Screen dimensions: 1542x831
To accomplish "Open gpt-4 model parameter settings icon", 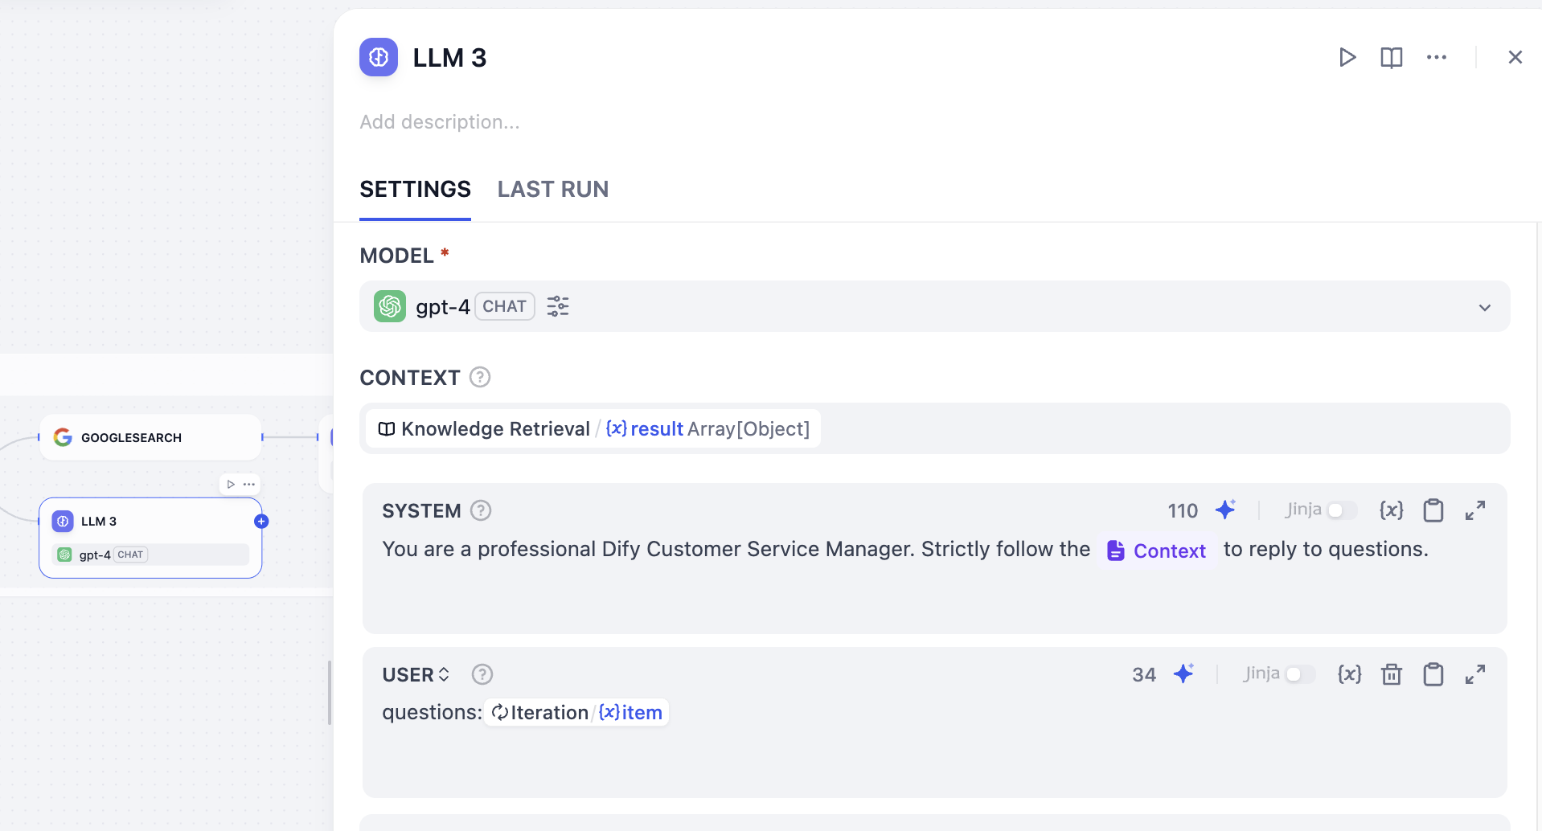I will tap(558, 306).
